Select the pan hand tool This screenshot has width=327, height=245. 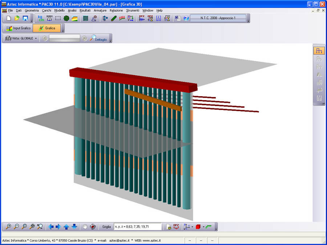[85, 226]
